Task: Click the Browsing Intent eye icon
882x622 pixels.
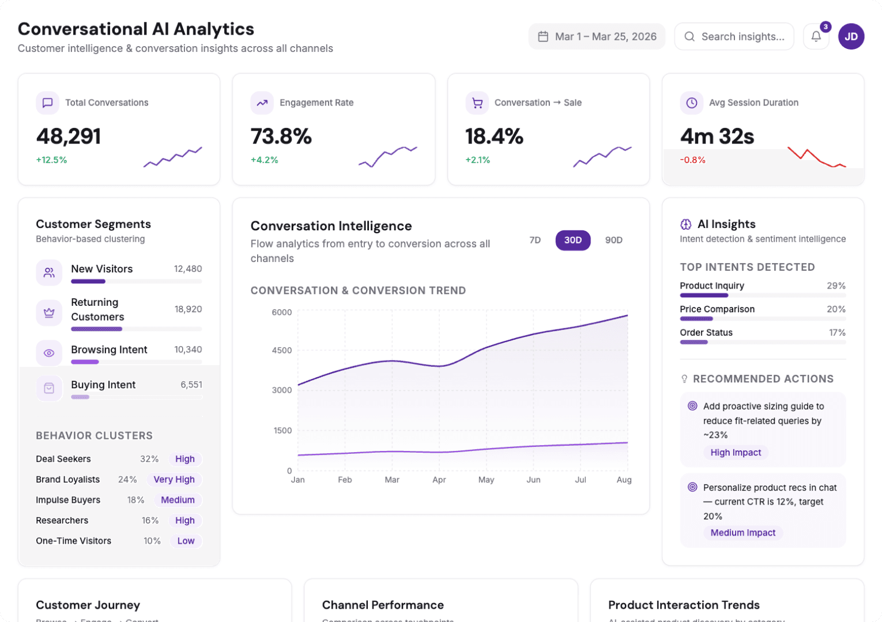Action: (x=49, y=352)
